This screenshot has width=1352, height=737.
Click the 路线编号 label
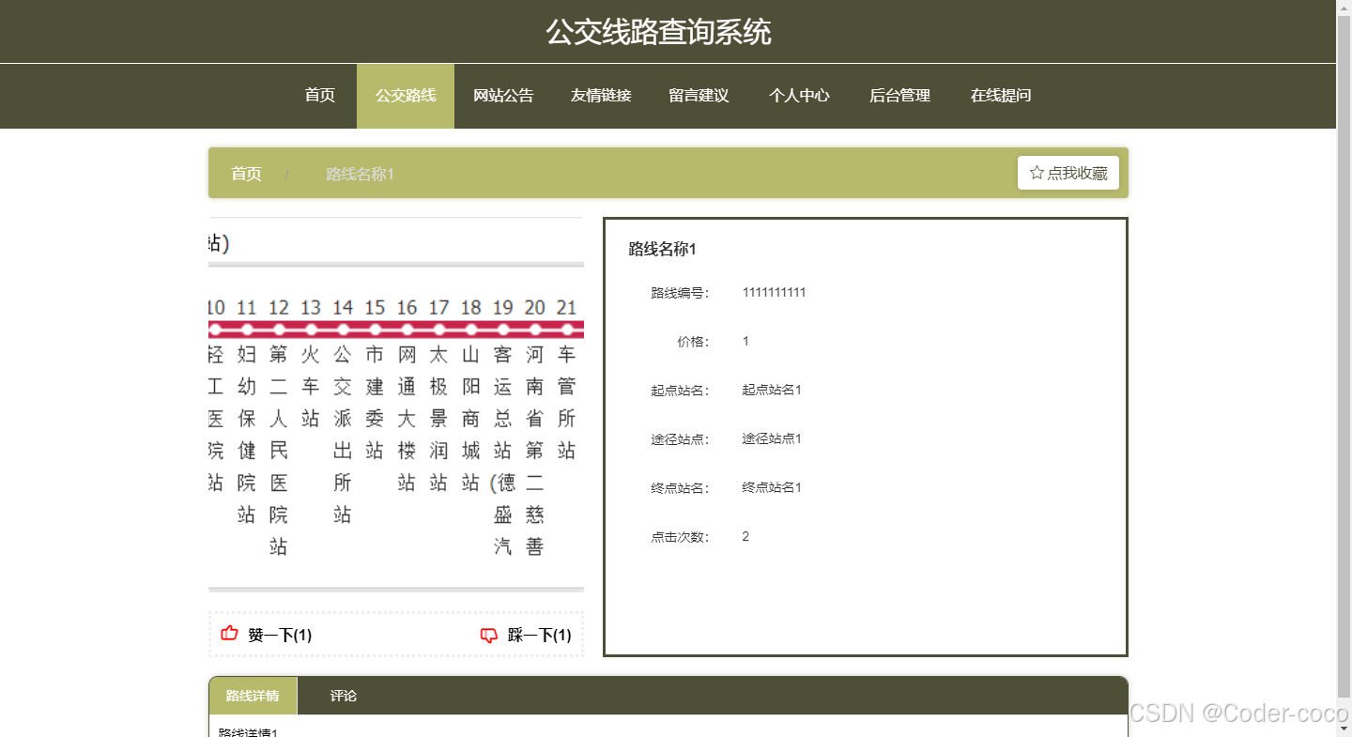(681, 293)
